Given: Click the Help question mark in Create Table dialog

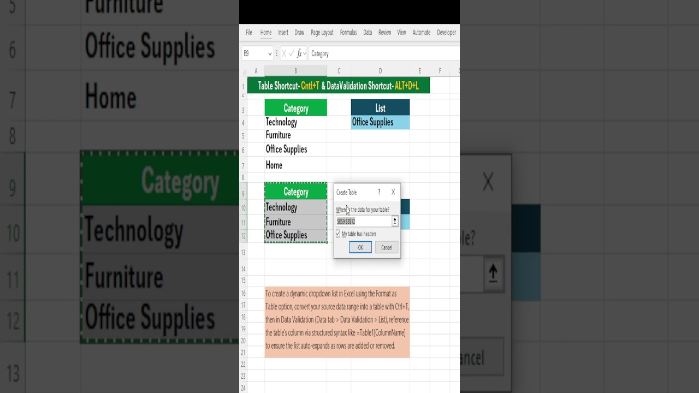Looking at the screenshot, I should coord(379,192).
